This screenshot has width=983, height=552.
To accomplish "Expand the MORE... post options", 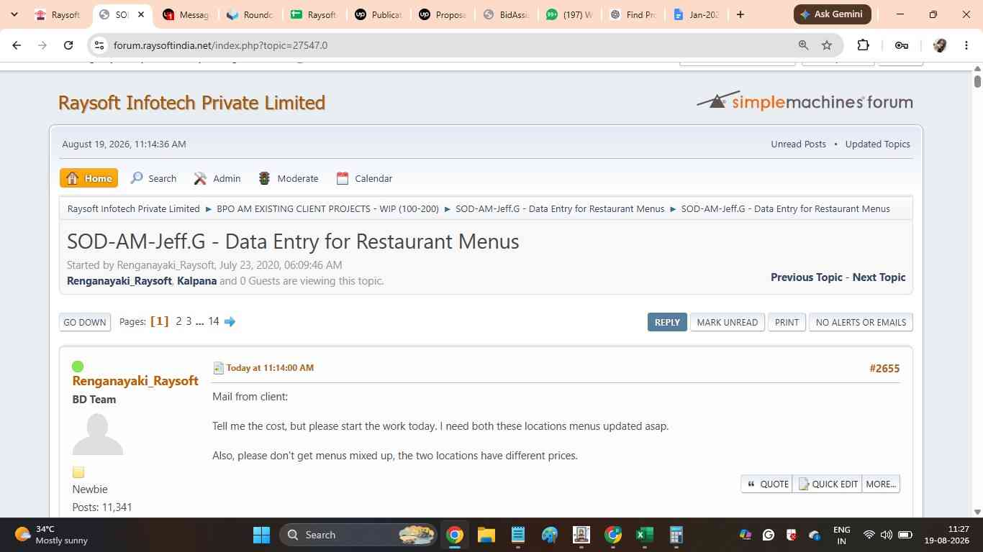I will (x=881, y=484).
